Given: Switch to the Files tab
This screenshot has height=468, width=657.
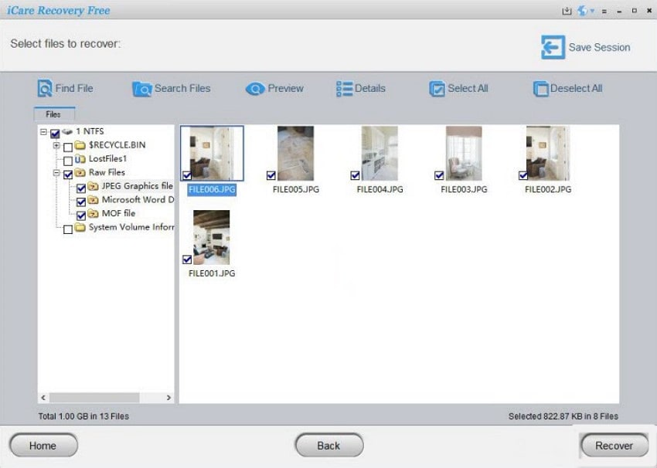Looking at the screenshot, I should pyautogui.click(x=53, y=114).
